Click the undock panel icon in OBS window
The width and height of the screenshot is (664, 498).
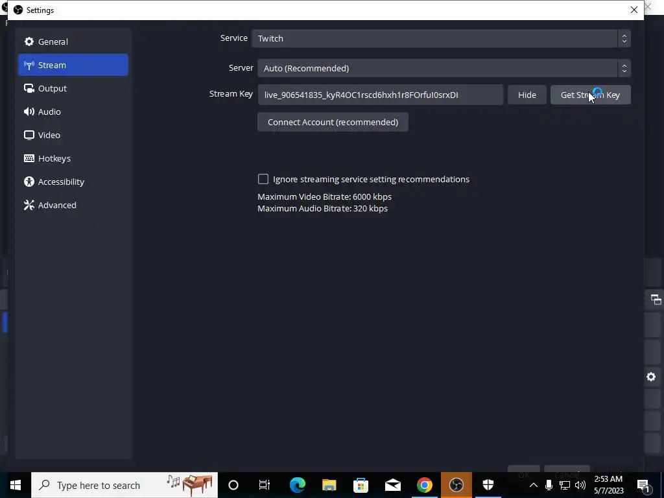click(x=656, y=300)
